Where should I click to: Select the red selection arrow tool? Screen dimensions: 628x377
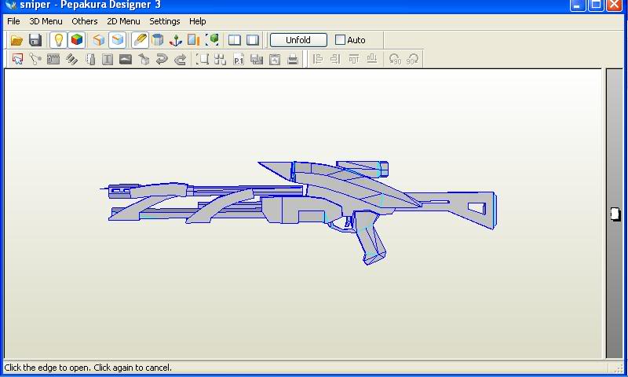[17, 59]
